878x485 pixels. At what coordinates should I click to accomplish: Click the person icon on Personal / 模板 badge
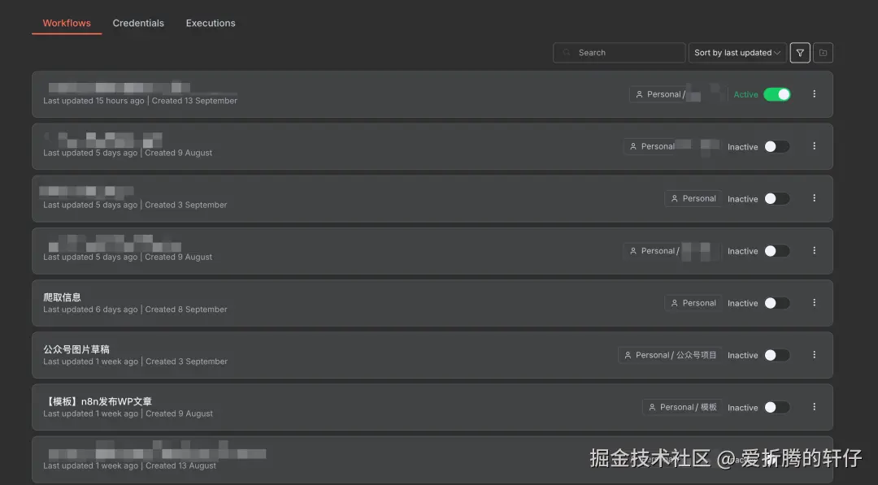coord(653,407)
